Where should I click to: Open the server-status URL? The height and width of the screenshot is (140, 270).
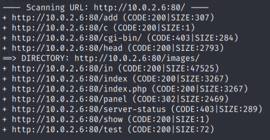pos(89,109)
